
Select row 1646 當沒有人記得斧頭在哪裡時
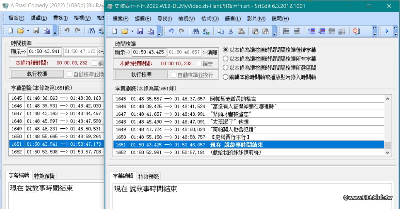pyautogui.click(x=249, y=107)
